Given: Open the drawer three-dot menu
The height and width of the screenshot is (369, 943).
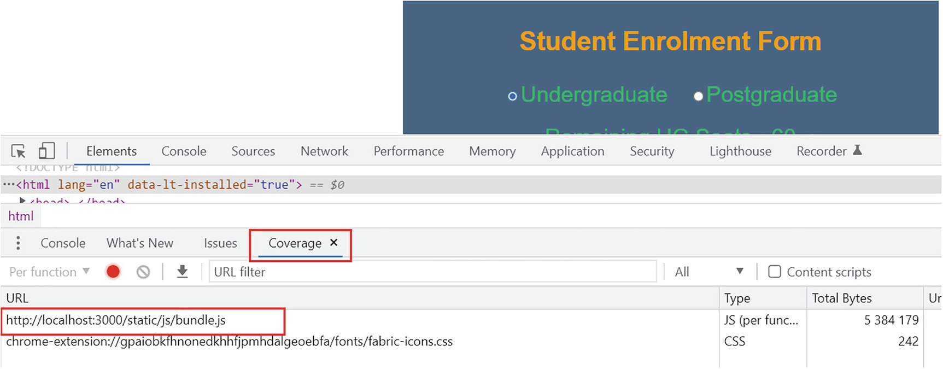Looking at the screenshot, I should coord(18,243).
